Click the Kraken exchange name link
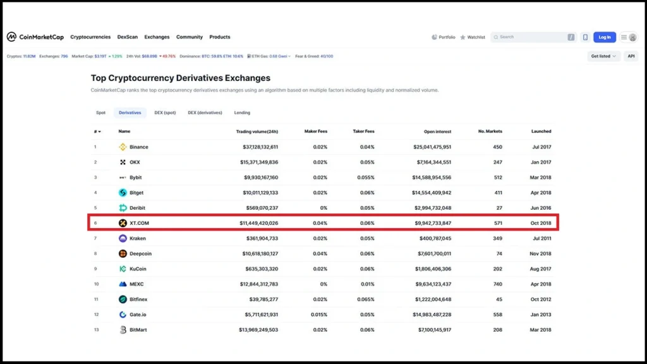 137,238
